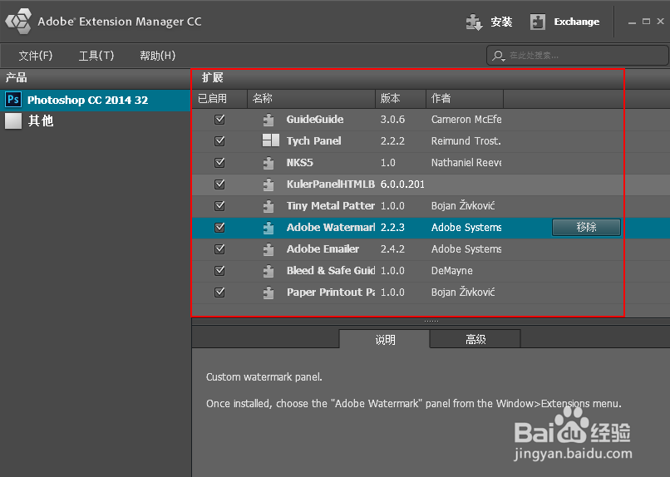Image resolution: width=670 pixels, height=477 pixels.
Task: Select the Tych Panel name
Action: [313, 141]
